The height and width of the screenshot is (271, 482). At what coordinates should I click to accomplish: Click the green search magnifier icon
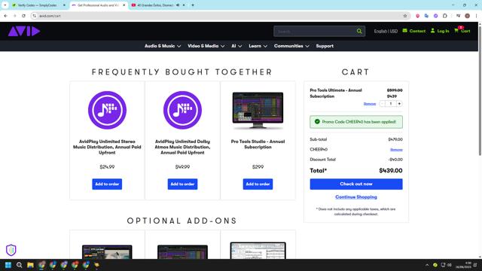(x=359, y=31)
